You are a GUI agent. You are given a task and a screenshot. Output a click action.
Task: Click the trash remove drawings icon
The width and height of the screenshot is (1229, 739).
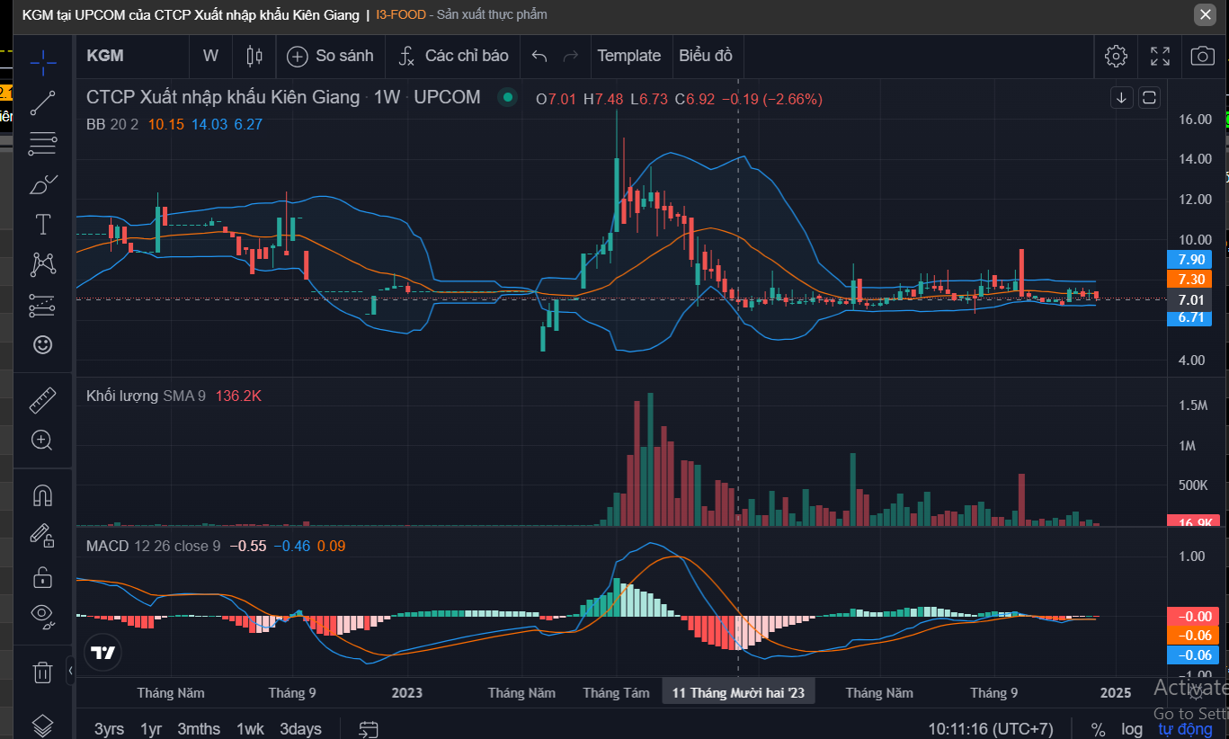tap(43, 671)
